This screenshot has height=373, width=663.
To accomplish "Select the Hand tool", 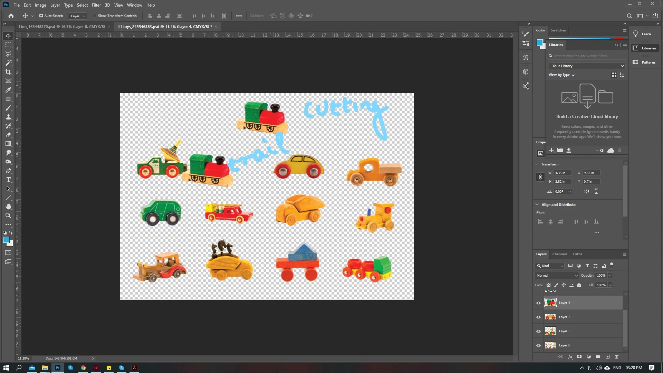I will (8, 207).
